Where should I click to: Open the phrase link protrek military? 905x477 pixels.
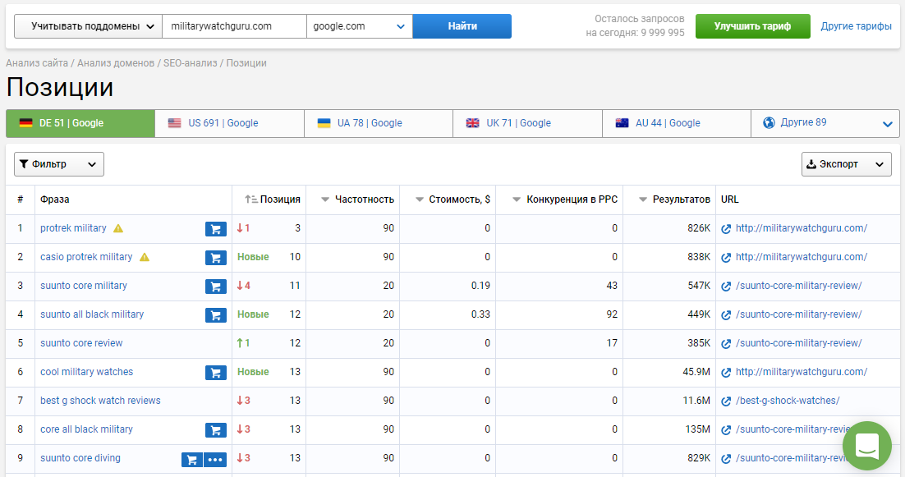[73, 228]
